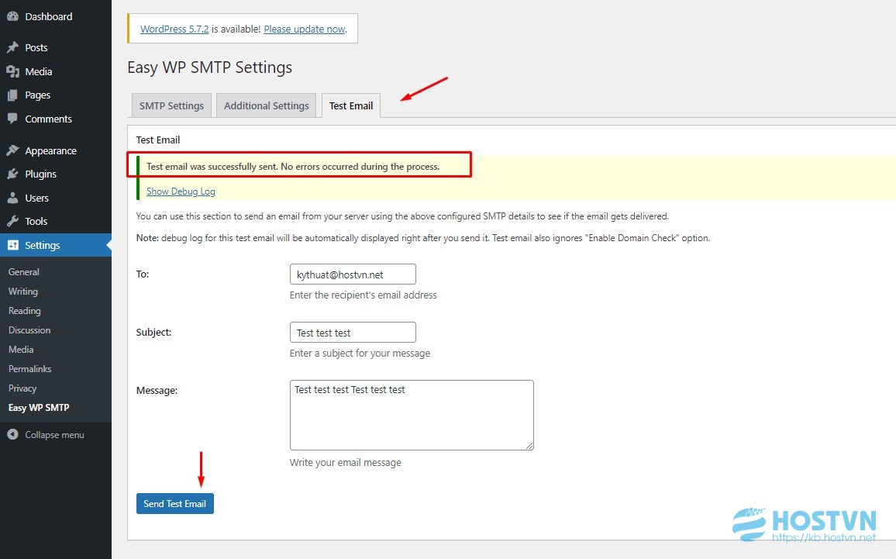
Task: Click the 'Subject:' field label
Action: click(x=153, y=333)
